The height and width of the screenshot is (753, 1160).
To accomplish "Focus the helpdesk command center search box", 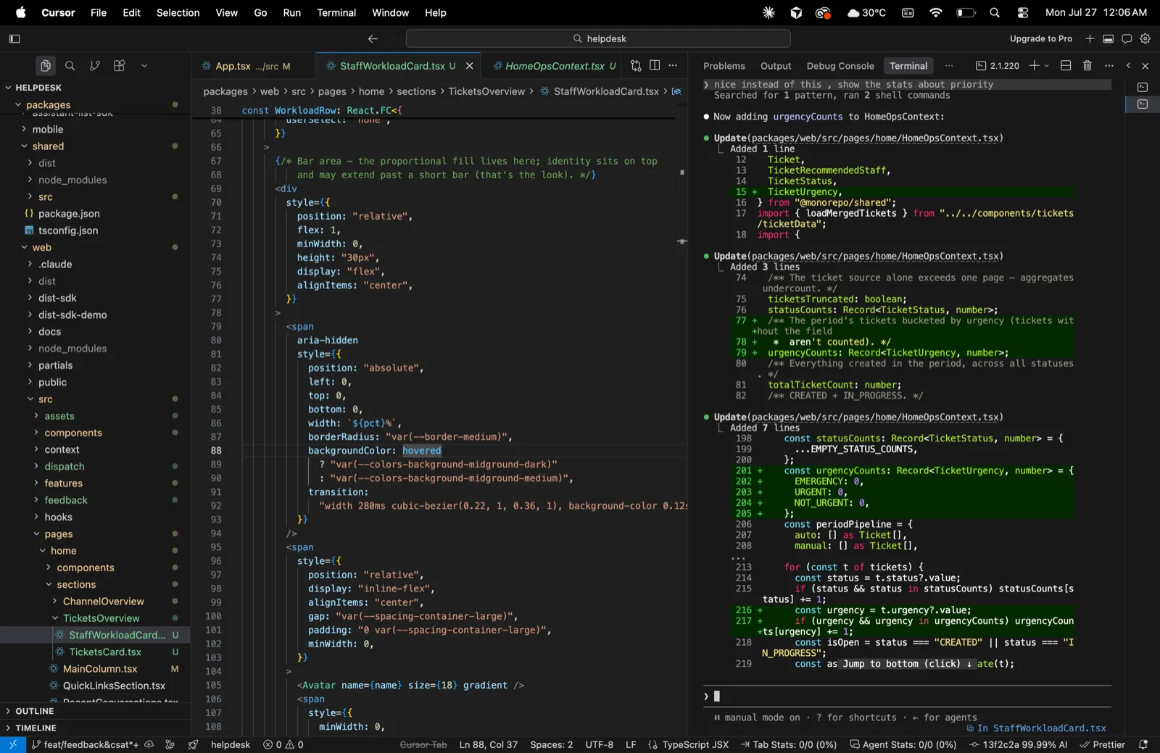I will [598, 38].
